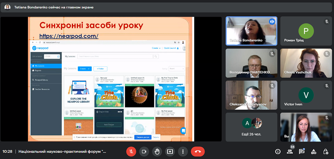Click muted mic icon on your 'Вы' tile
Viewport: 334px width, 159px height.
point(326,118)
